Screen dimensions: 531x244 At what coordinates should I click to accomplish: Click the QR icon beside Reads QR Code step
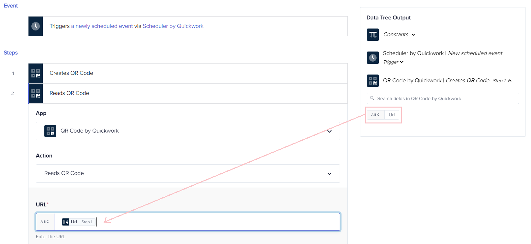click(x=36, y=93)
